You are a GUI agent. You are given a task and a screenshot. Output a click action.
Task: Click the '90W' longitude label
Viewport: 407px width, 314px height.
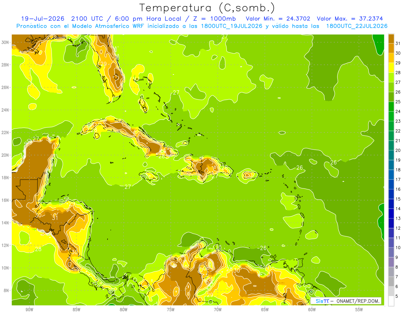click(x=30, y=310)
